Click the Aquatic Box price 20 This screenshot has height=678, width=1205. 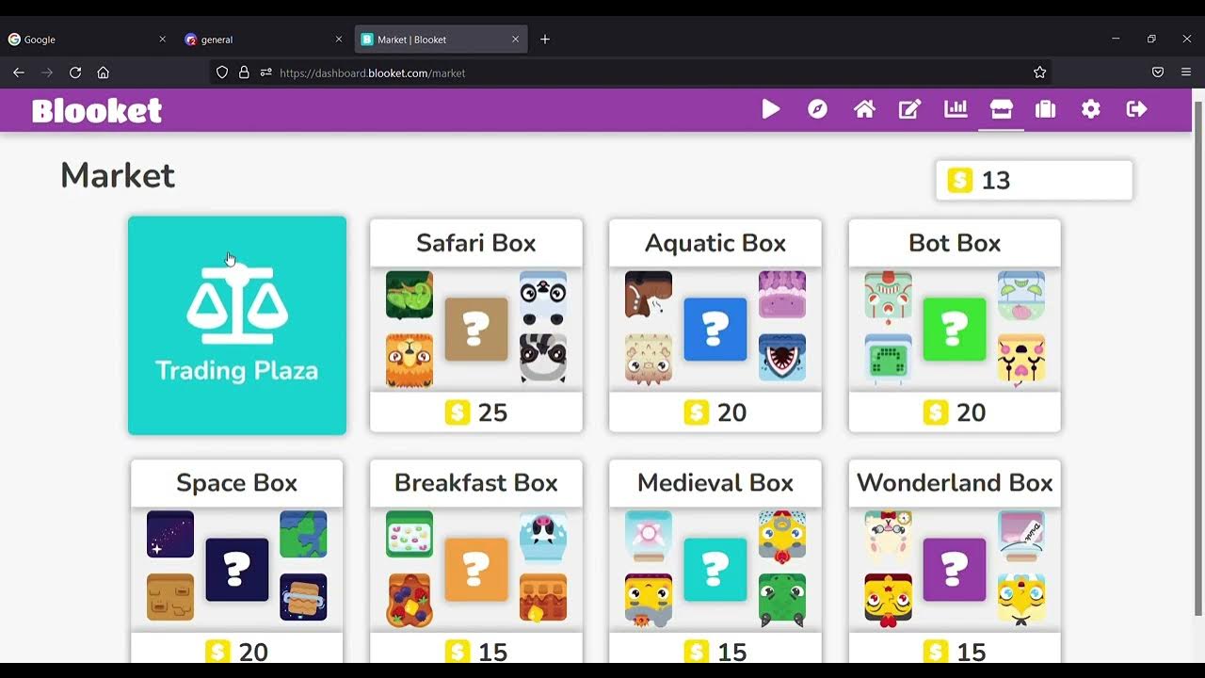tap(715, 412)
